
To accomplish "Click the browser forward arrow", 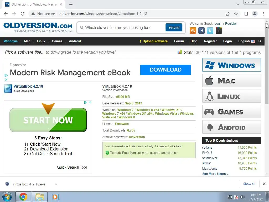I will [x=14, y=14].
